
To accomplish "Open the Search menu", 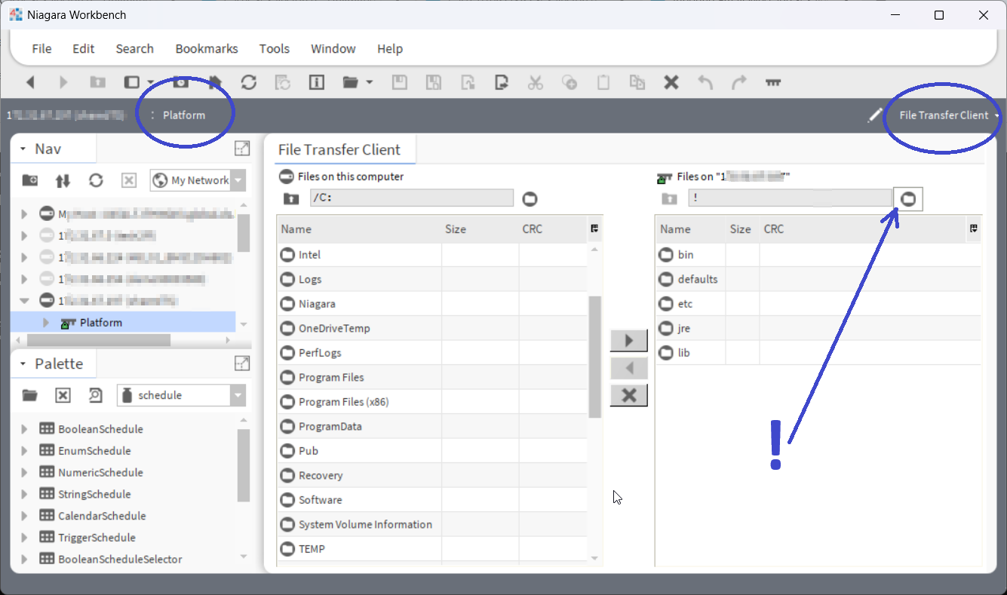I will point(135,48).
